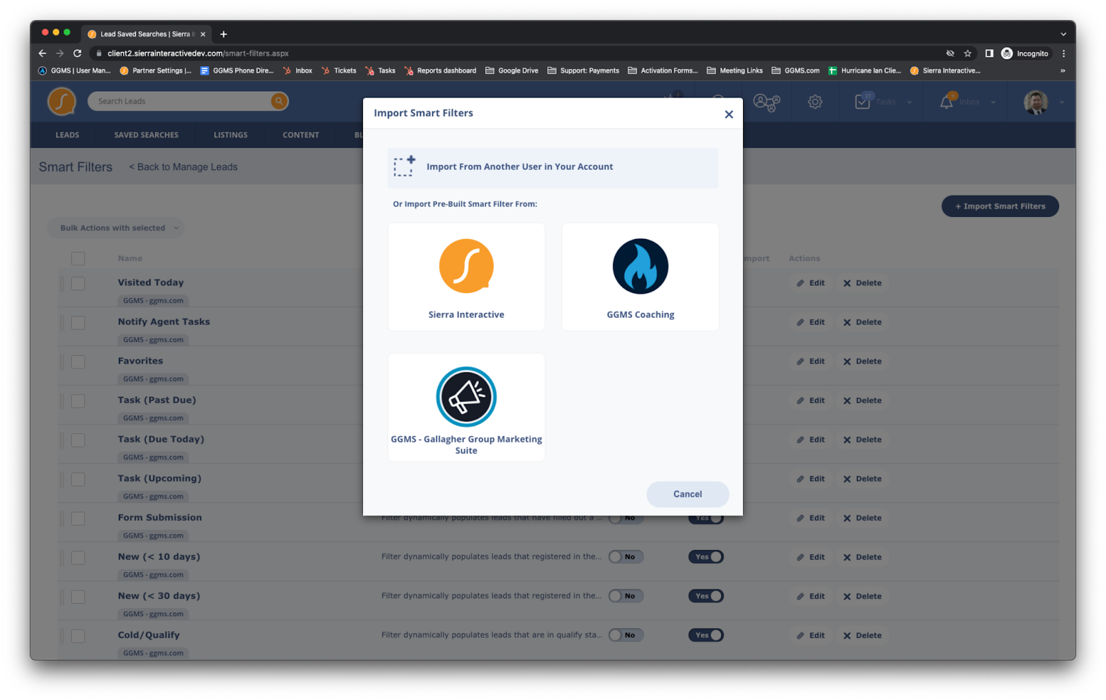Open Reports dashboard bookmark
The height and width of the screenshot is (700, 1106).
tap(440, 70)
